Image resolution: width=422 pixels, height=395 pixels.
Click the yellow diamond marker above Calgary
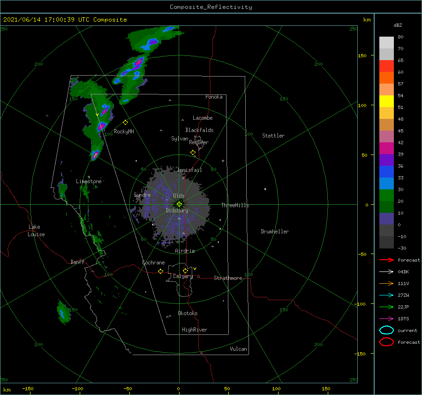click(x=185, y=271)
